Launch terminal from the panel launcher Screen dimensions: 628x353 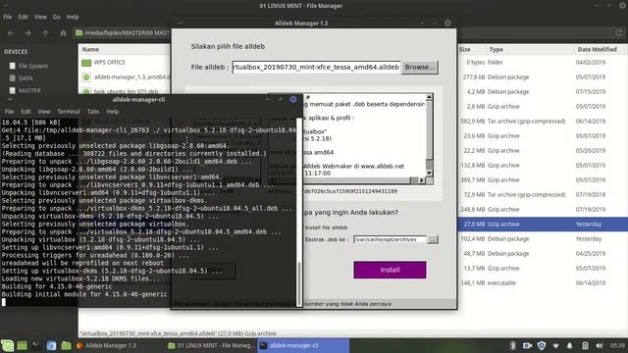36,345
